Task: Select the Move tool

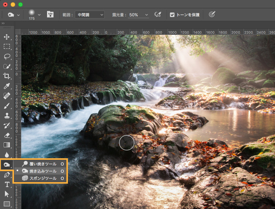Action: point(7,37)
